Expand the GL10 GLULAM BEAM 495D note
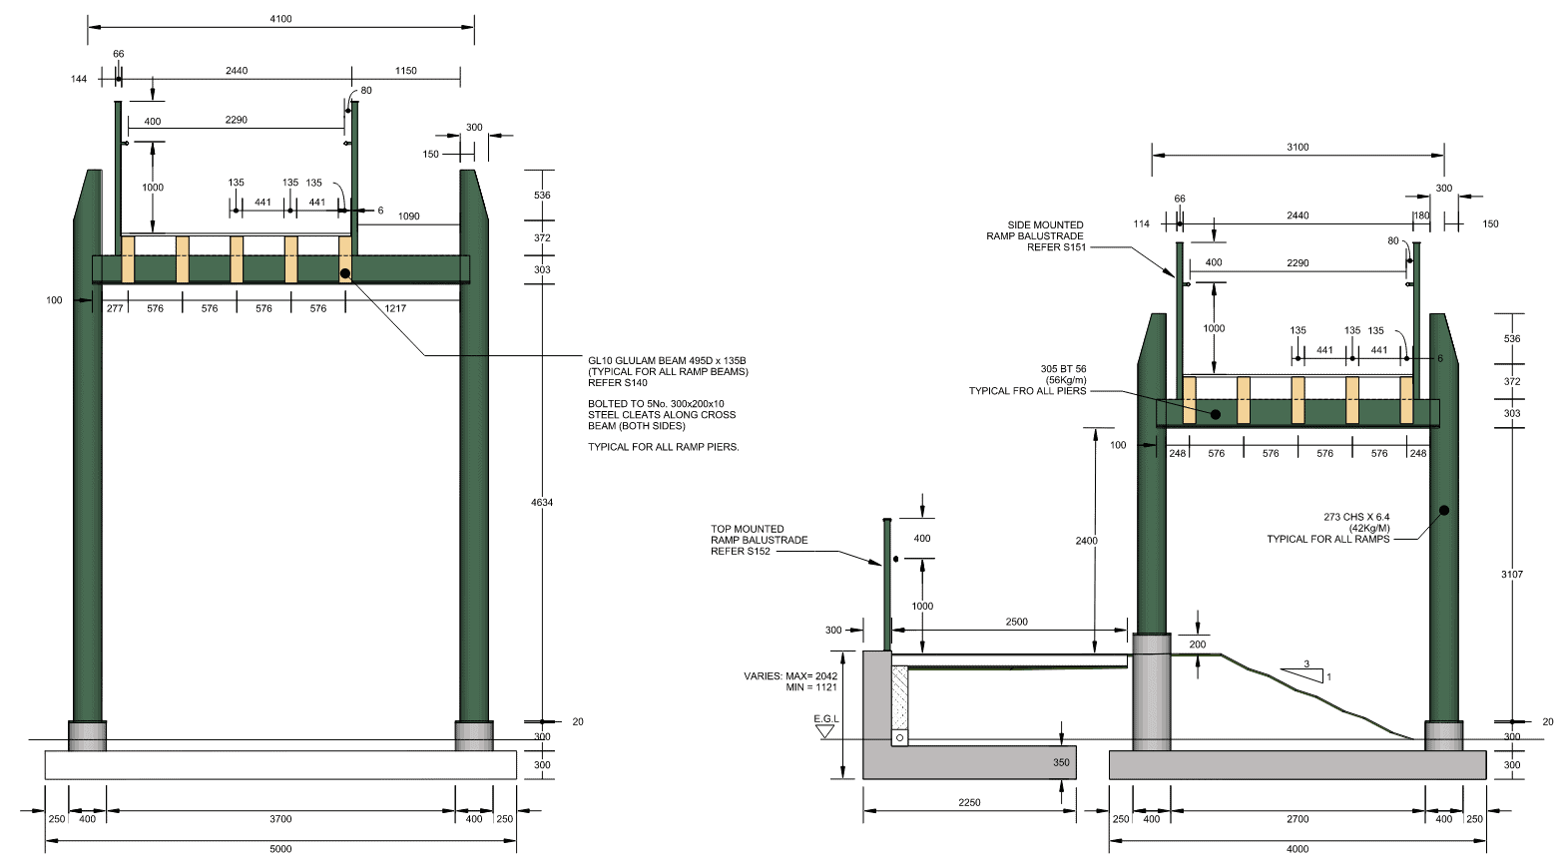 pyautogui.click(x=667, y=361)
